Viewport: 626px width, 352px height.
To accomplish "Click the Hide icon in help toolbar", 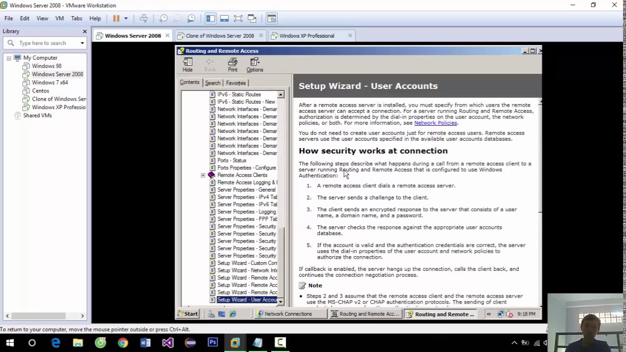I will [188, 65].
